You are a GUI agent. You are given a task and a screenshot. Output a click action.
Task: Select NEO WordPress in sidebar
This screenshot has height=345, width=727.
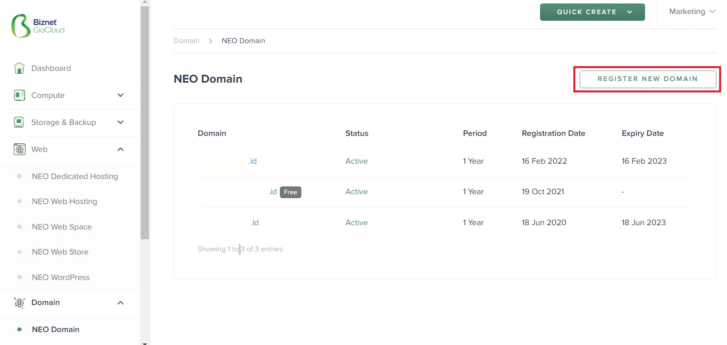point(61,277)
